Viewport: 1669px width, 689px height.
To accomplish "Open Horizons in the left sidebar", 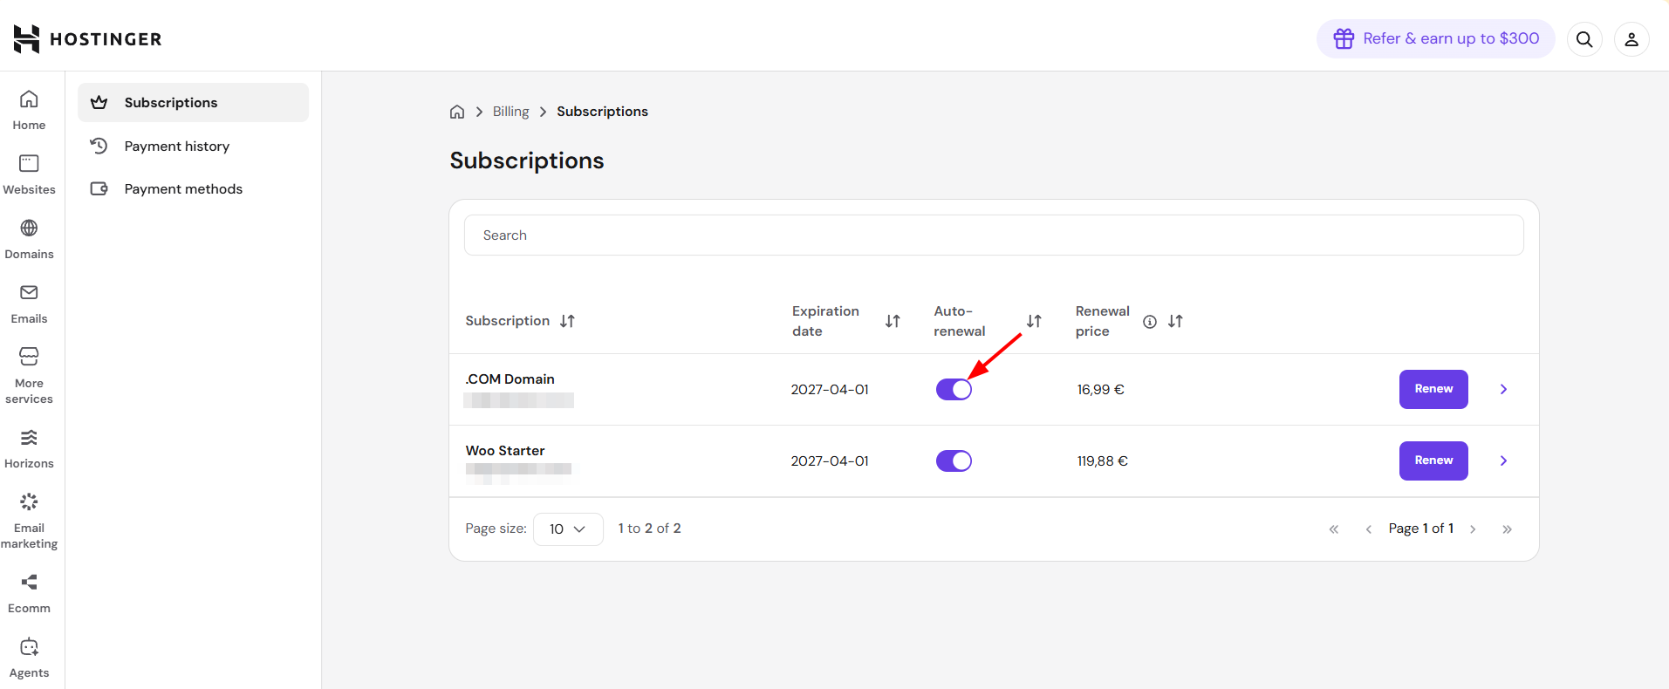I will tap(29, 448).
